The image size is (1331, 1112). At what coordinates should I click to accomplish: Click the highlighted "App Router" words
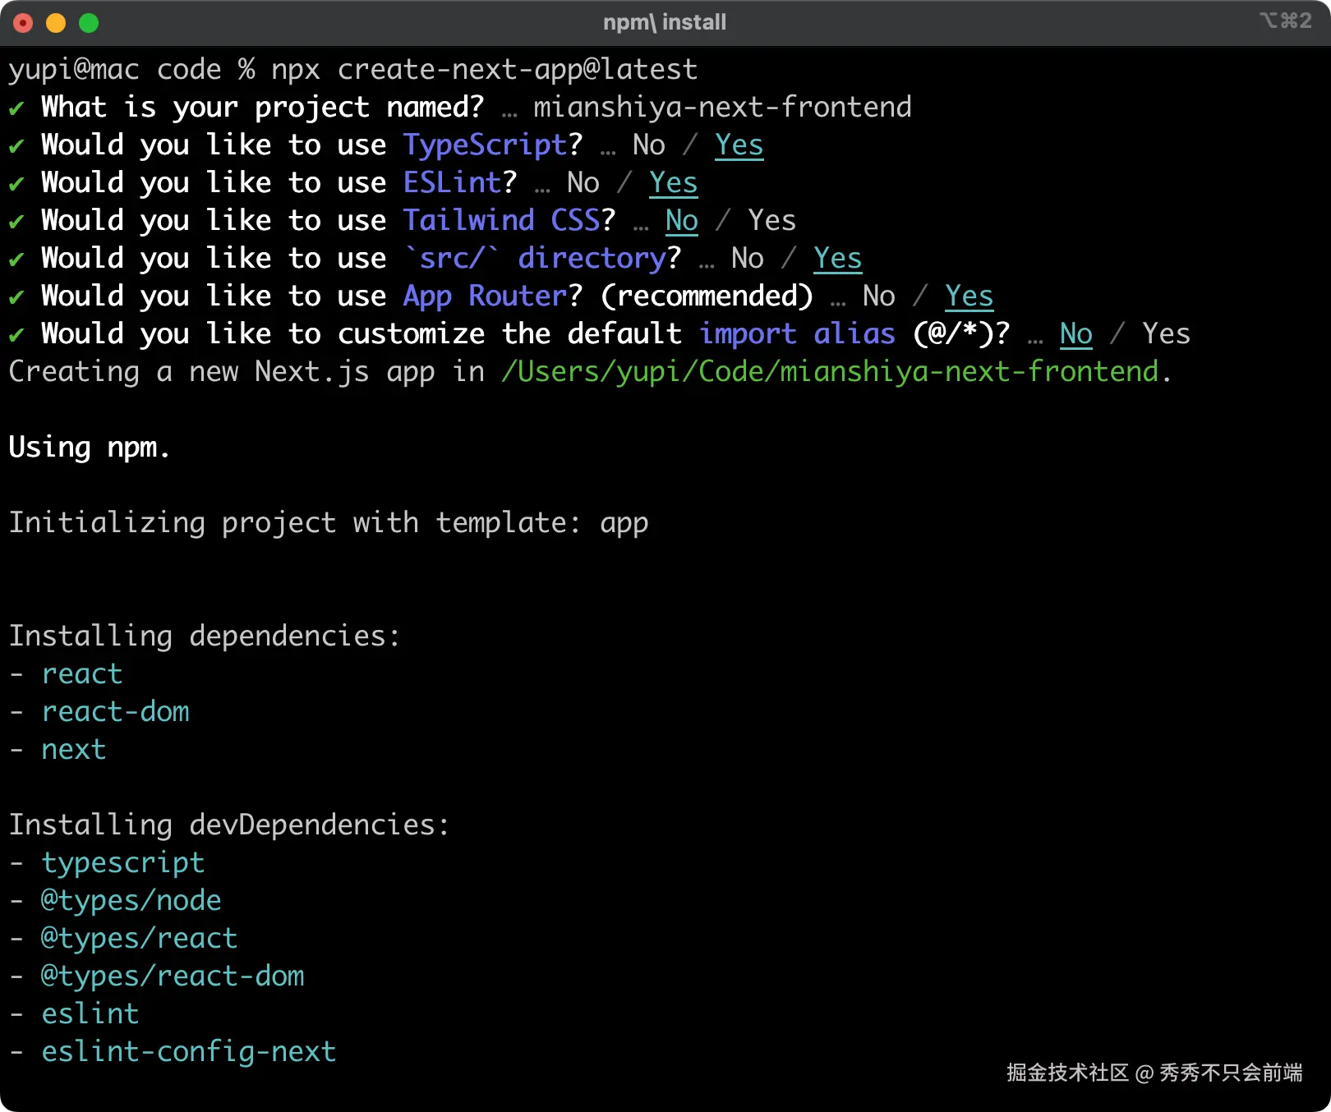485,296
